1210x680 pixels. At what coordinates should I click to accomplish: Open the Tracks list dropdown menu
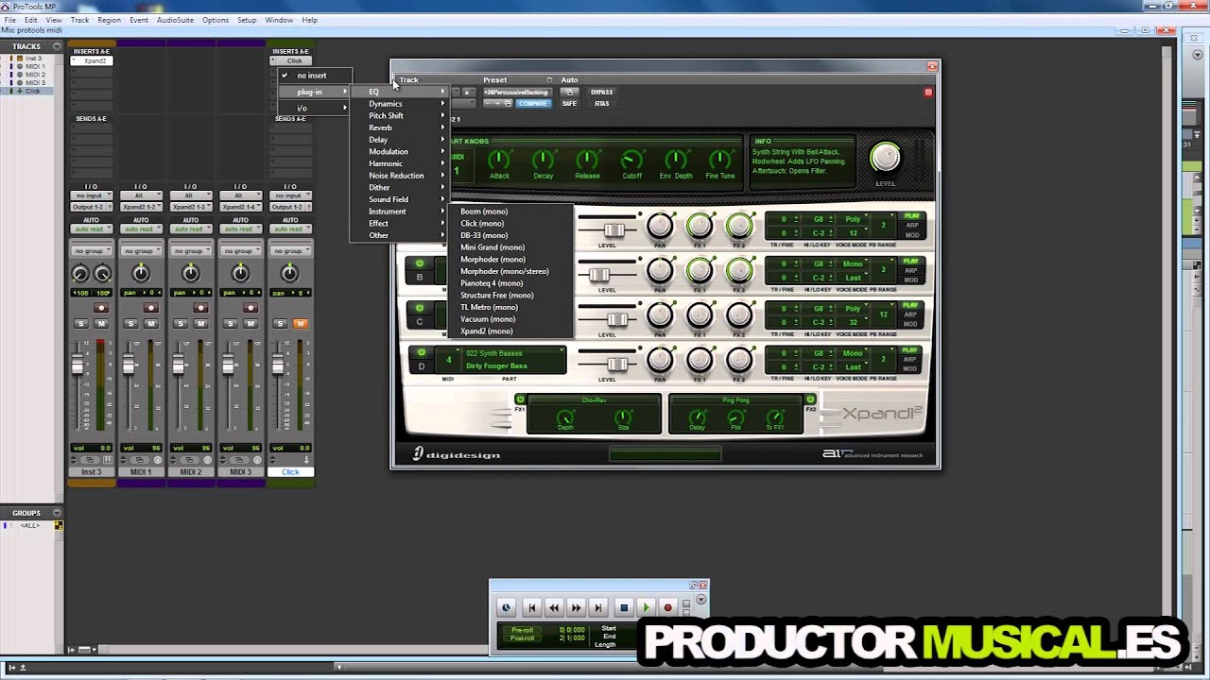coord(57,46)
